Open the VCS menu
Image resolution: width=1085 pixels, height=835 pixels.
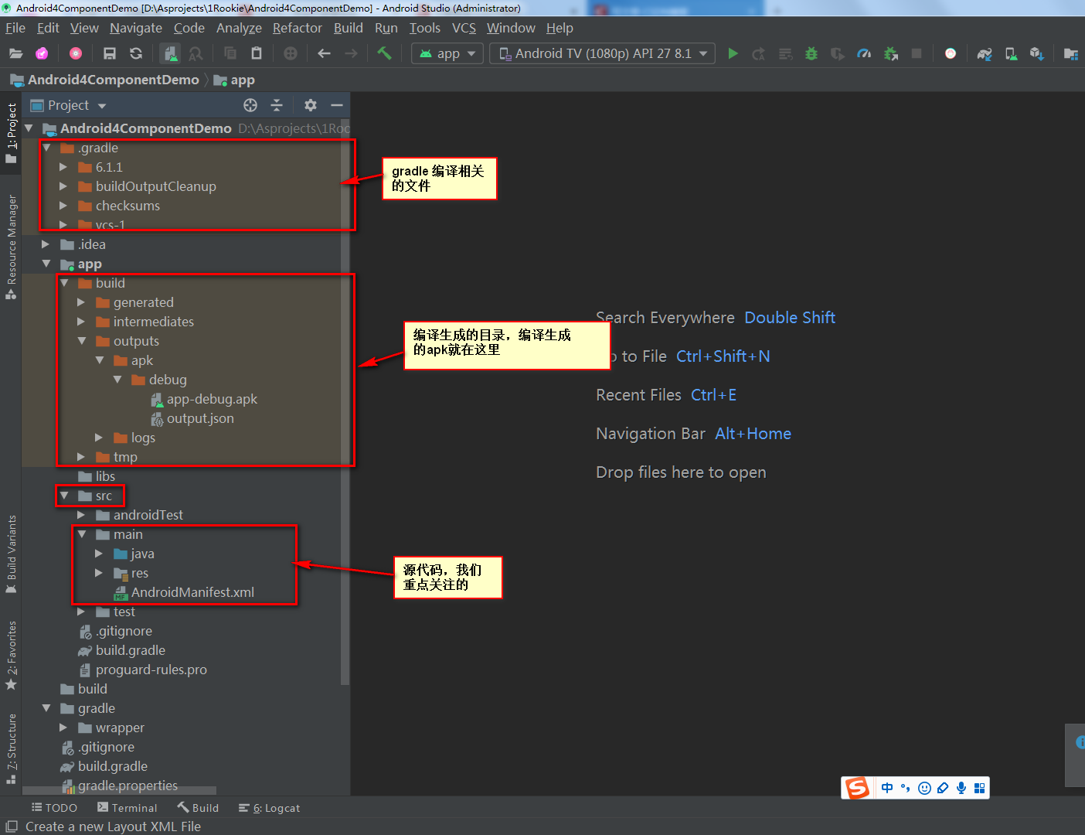(x=464, y=28)
